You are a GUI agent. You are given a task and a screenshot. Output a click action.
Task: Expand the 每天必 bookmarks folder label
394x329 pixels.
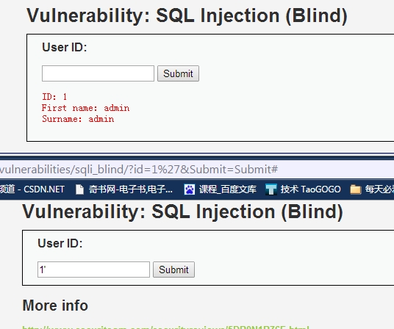pyautogui.click(x=379, y=189)
